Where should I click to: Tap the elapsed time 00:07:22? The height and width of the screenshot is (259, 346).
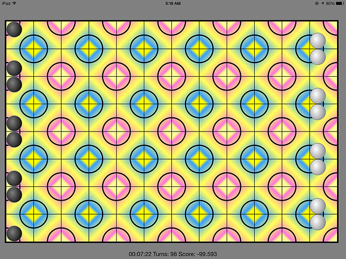(x=140, y=254)
